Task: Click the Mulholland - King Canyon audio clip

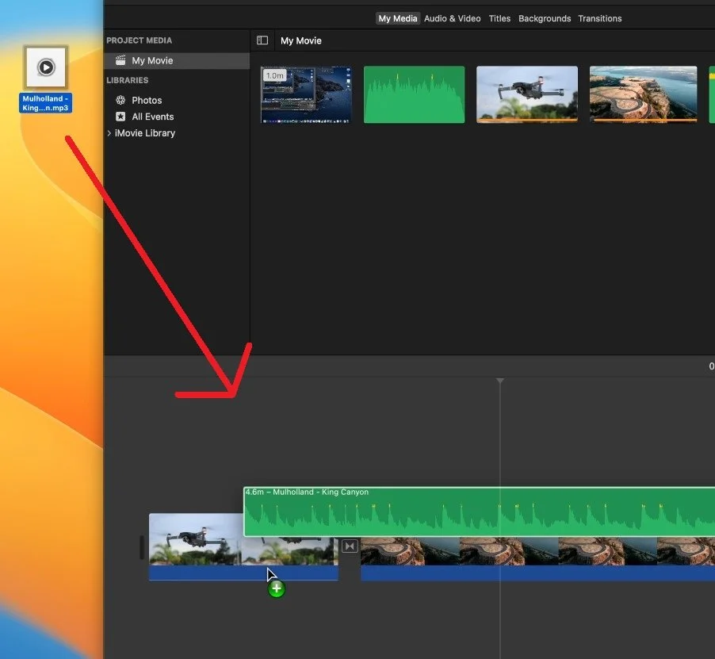Action: pyautogui.click(x=479, y=511)
